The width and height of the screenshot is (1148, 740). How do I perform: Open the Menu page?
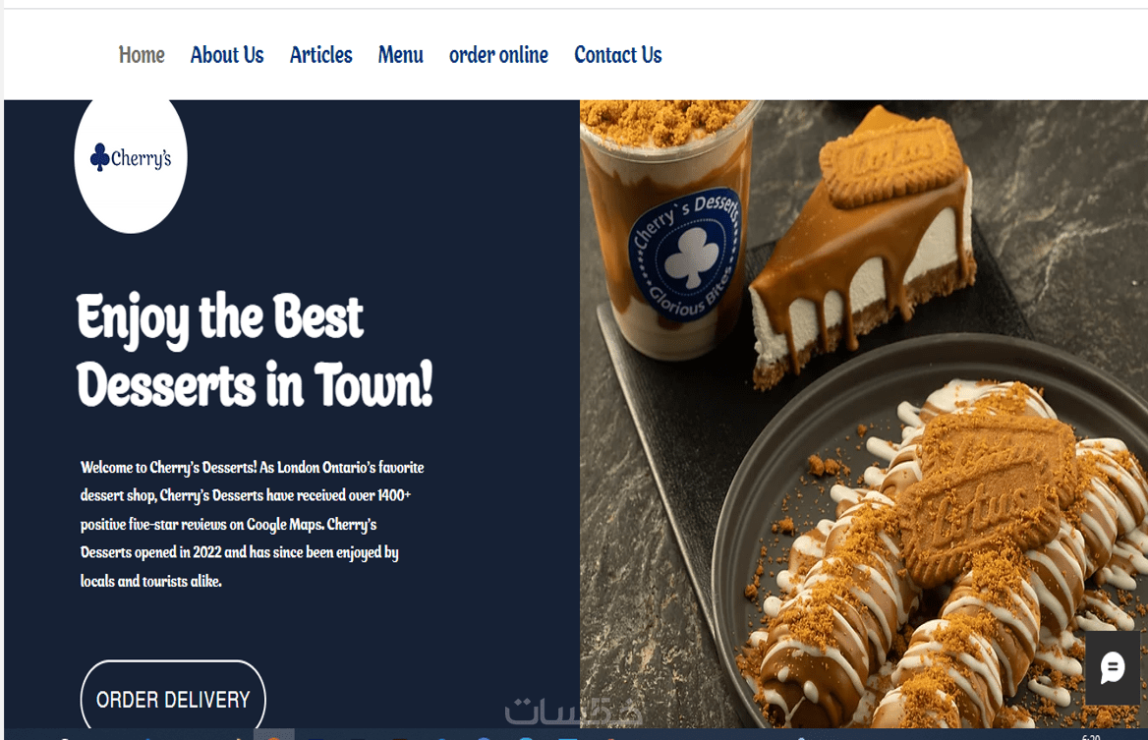(x=400, y=55)
